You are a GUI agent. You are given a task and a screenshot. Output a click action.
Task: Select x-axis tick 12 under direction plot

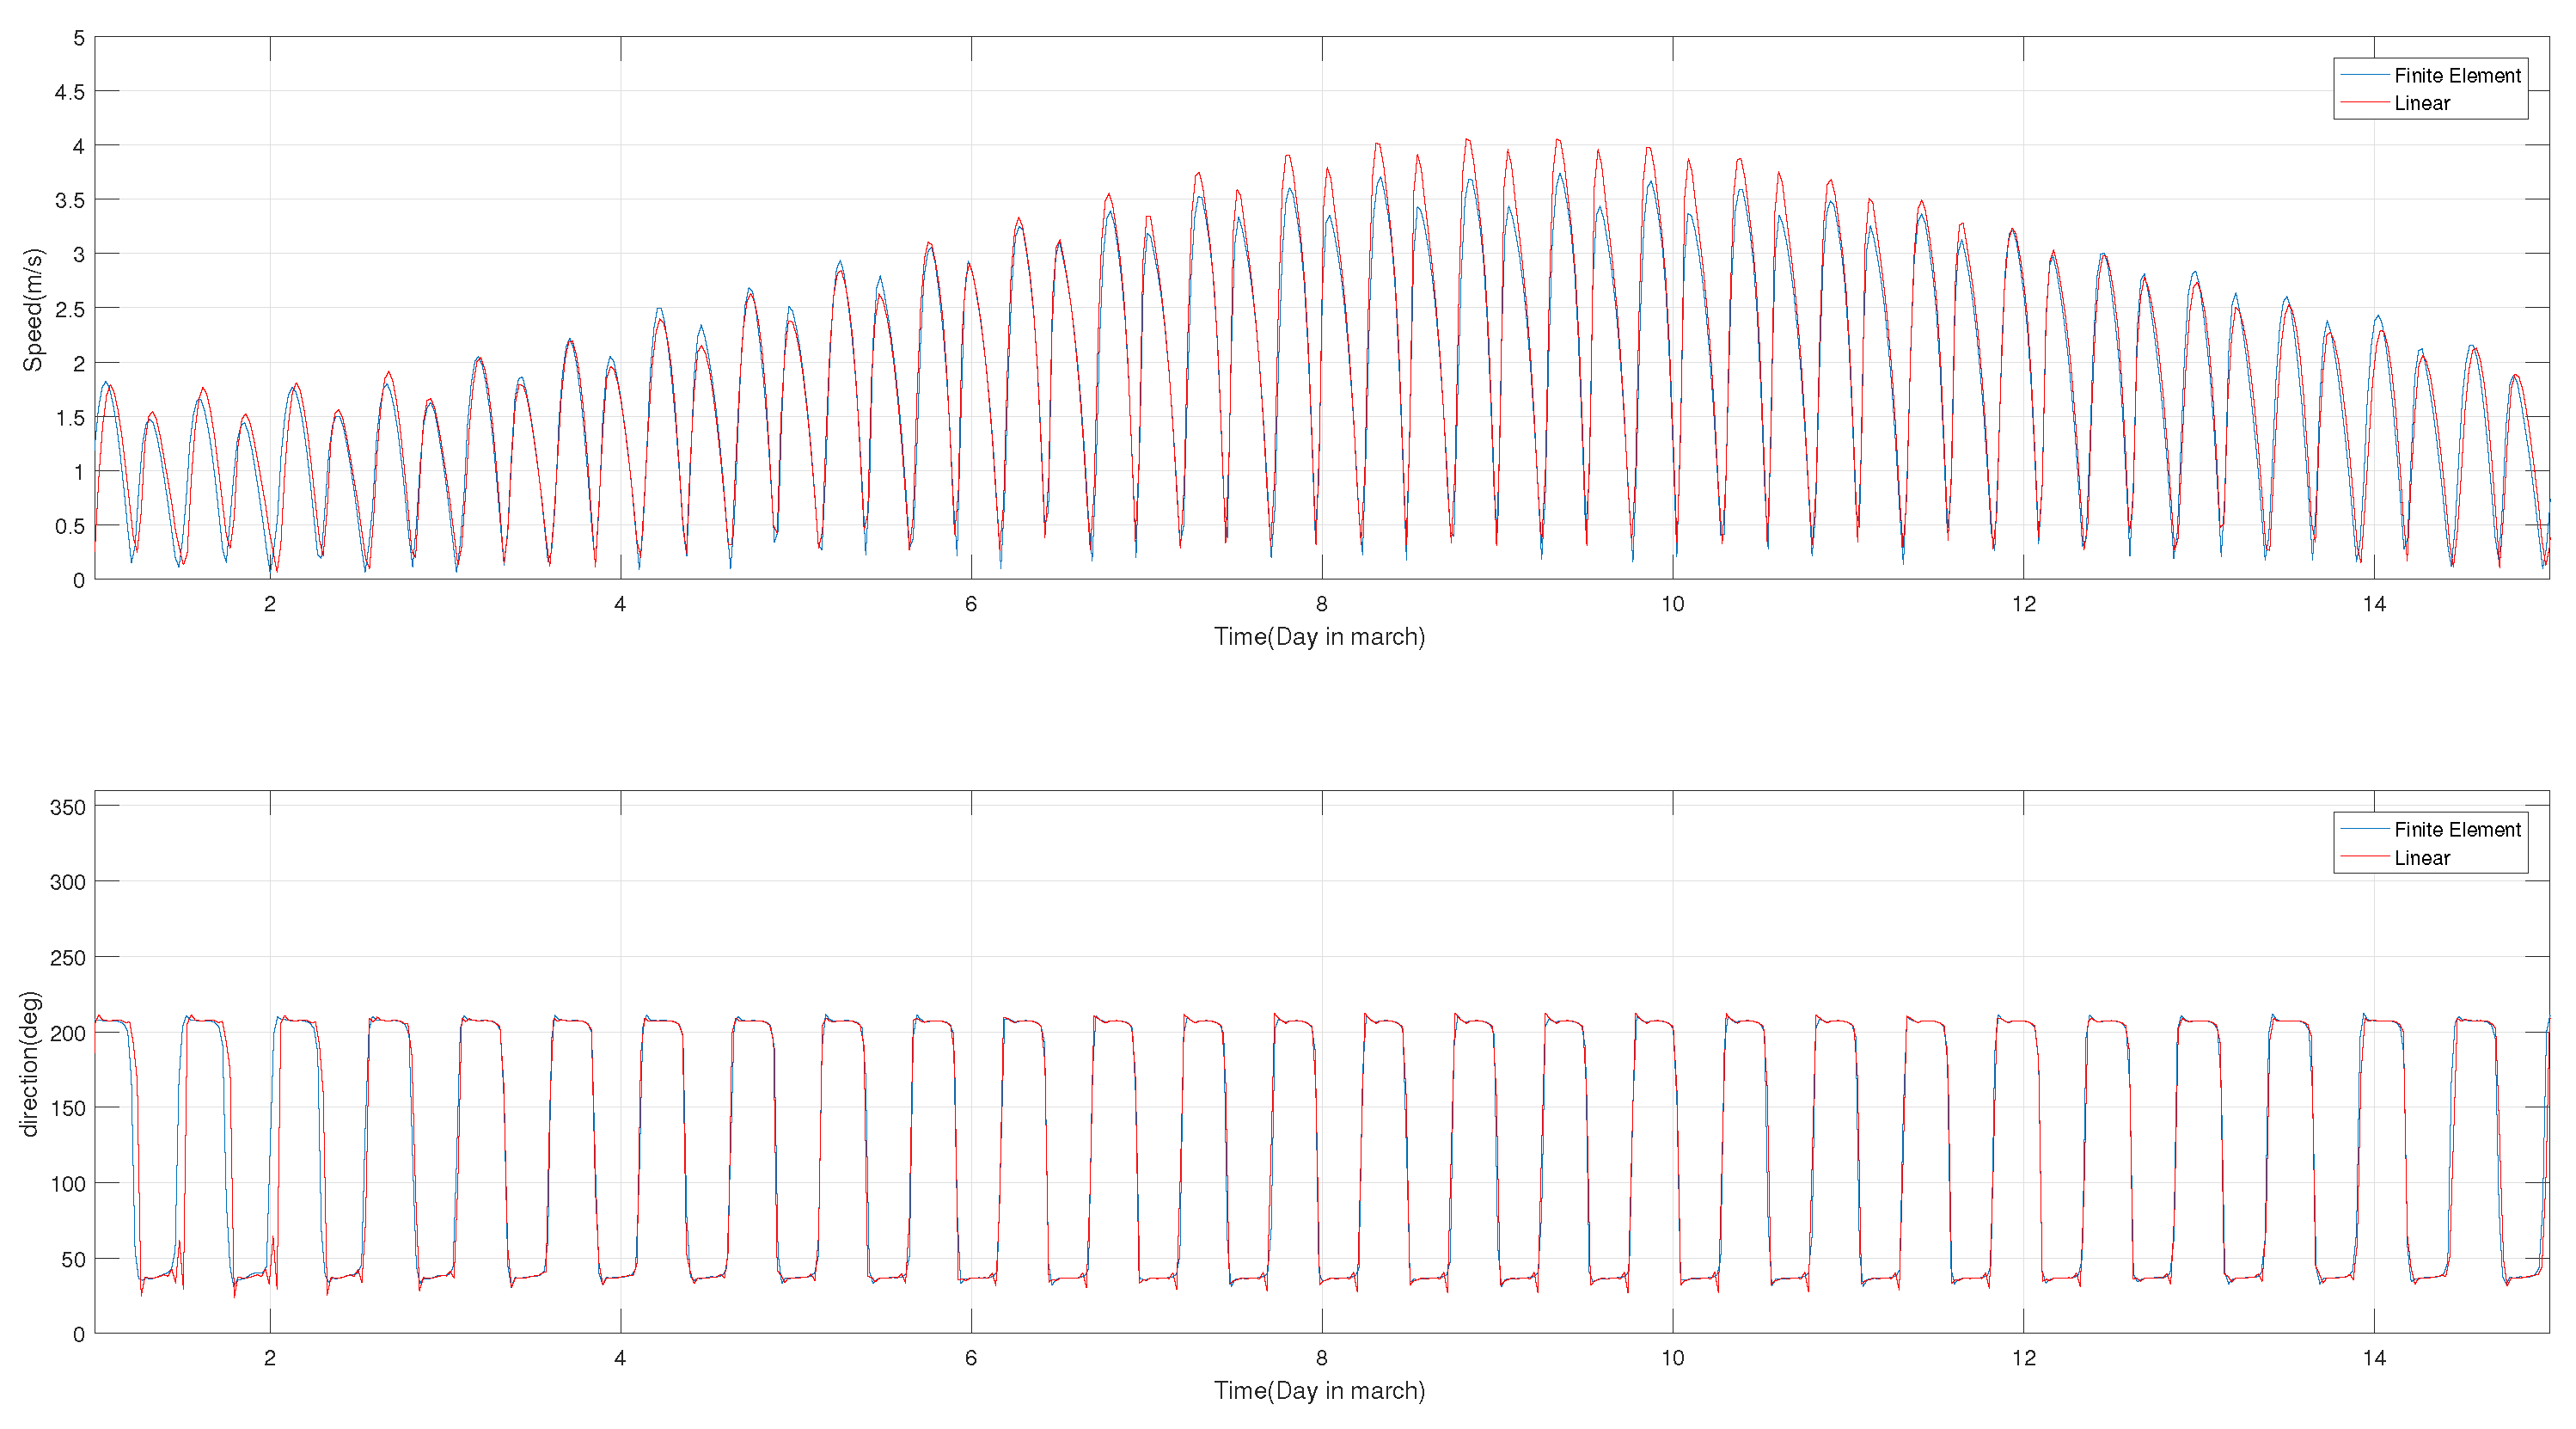coord(2023,1358)
